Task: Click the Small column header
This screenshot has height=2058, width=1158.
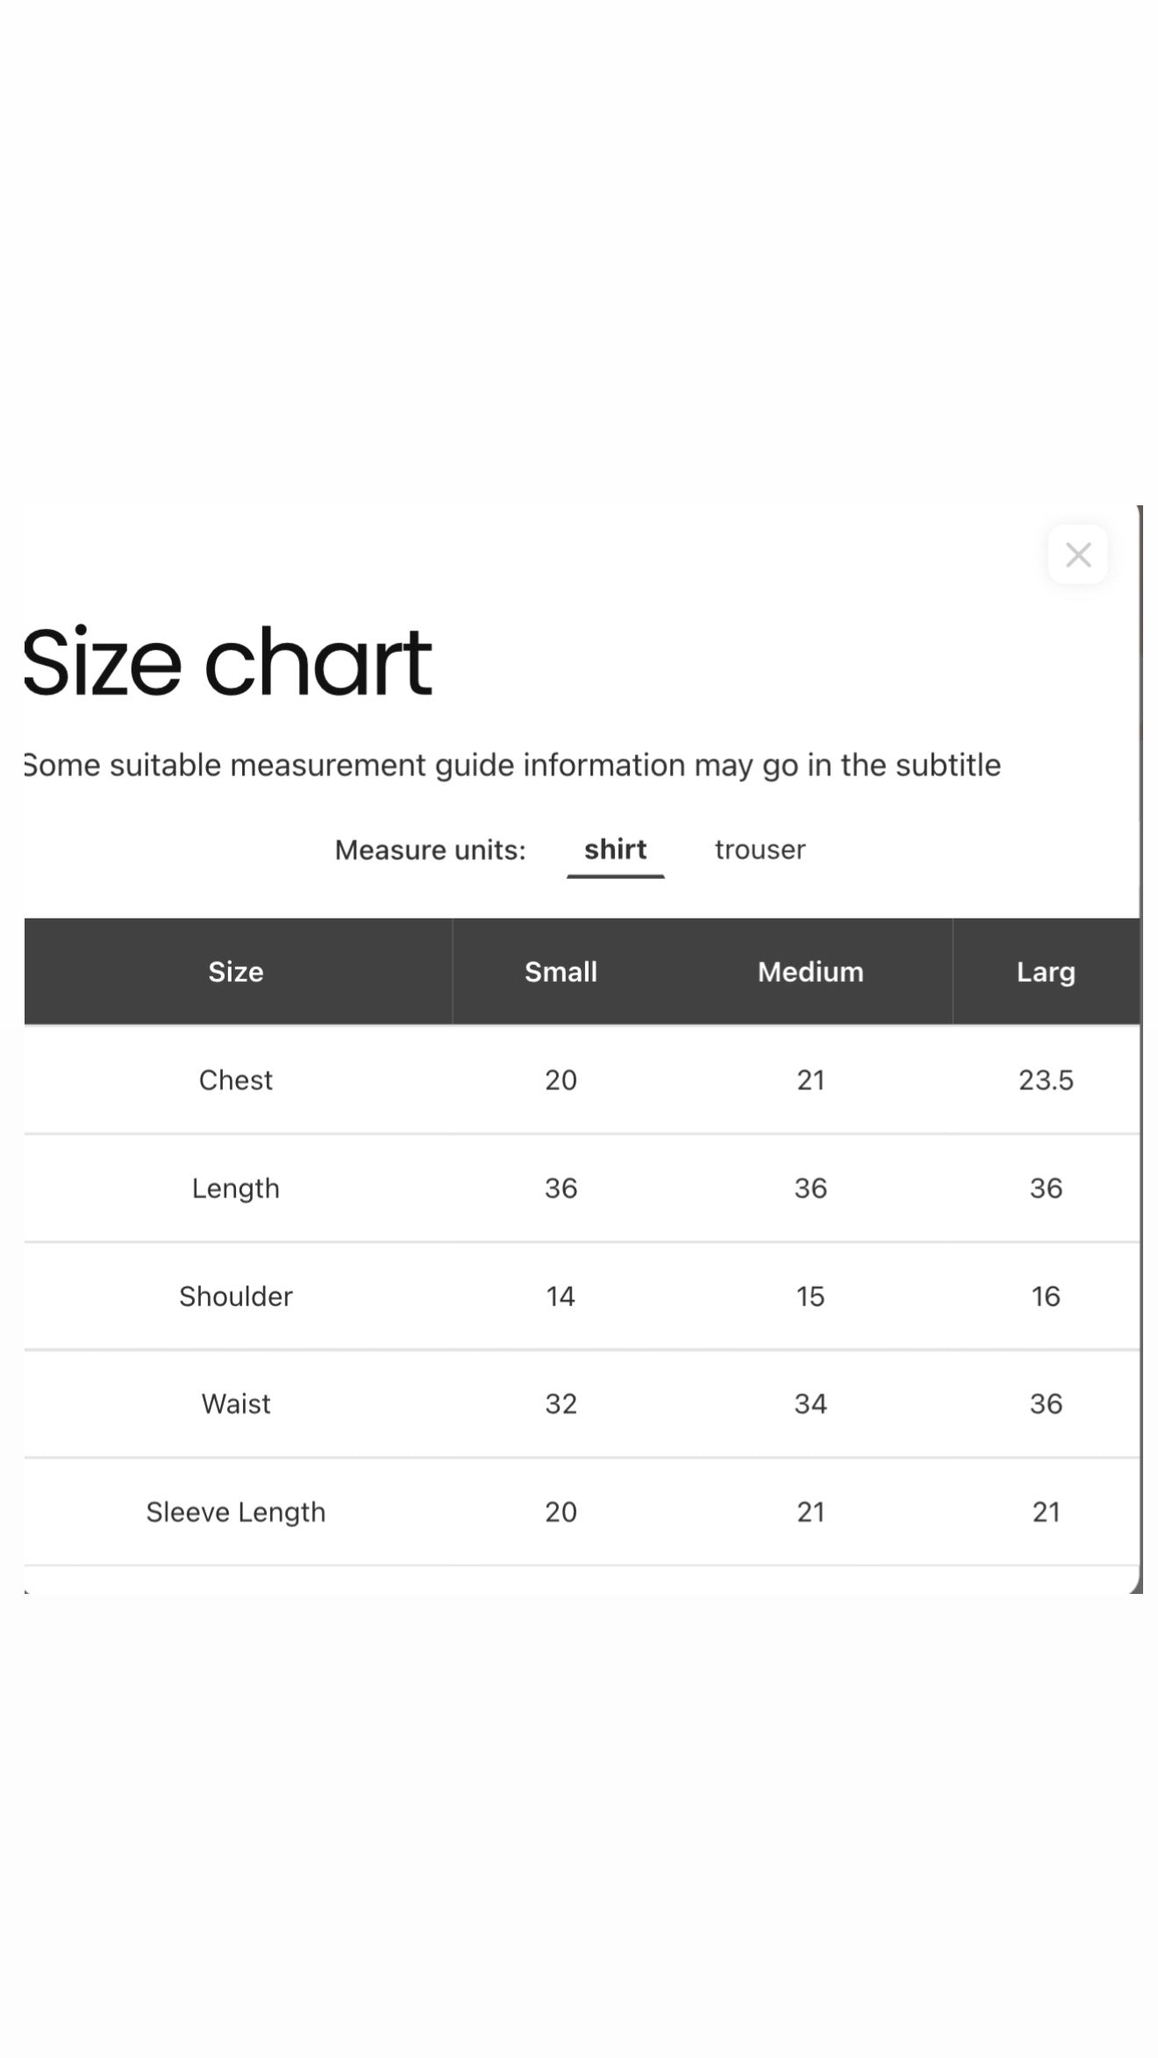Action: pyautogui.click(x=561, y=971)
